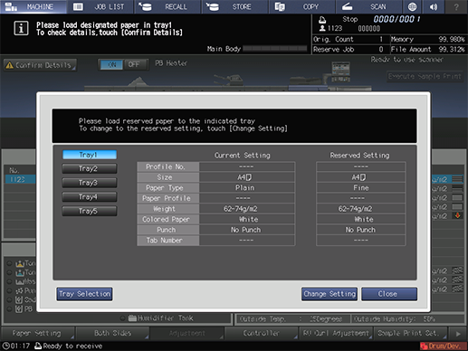This screenshot has height=351, width=468.
Task: Click the Drum/Dev. warning indicator
Action: (x=444, y=346)
